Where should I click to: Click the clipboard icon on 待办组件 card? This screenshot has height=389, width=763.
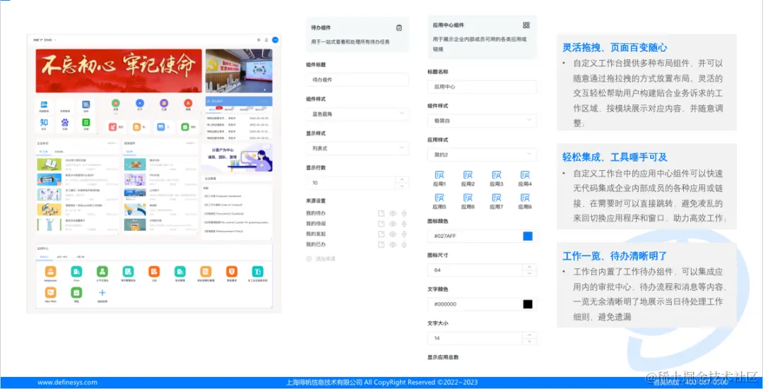[399, 28]
